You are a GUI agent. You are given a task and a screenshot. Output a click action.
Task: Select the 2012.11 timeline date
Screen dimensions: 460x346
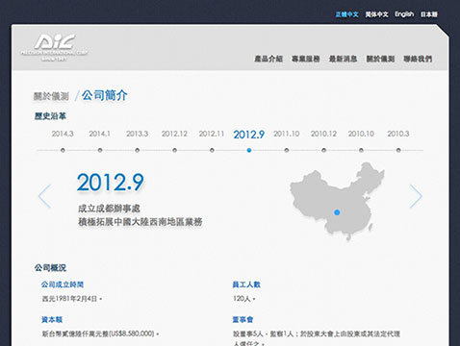pos(212,134)
